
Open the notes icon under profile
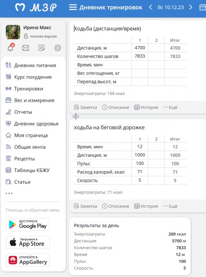[42, 48]
